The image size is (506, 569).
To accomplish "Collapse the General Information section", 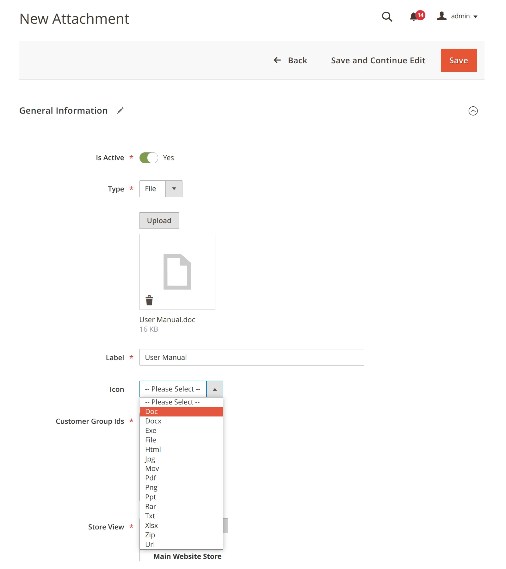I will (473, 111).
